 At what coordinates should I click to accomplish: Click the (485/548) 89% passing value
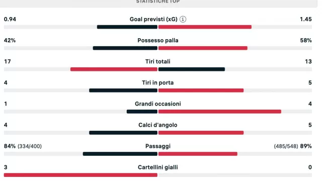(x=293, y=146)
